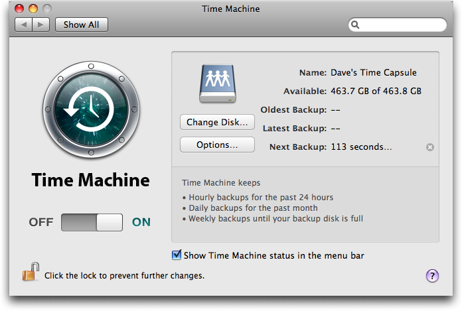Close the window with the red button
Viewport: 462px width, 311px height.
click(x=19, y=9)
